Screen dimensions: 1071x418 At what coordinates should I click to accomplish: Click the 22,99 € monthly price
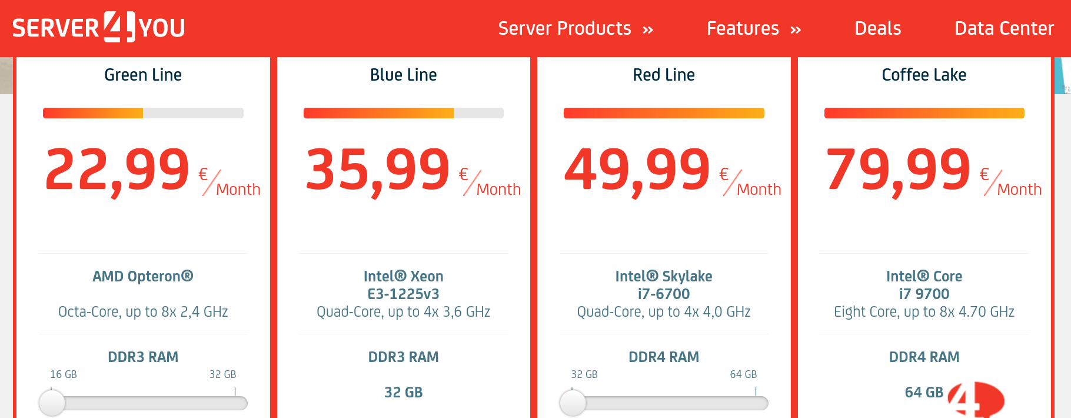[152, 171]
